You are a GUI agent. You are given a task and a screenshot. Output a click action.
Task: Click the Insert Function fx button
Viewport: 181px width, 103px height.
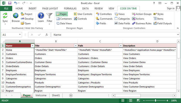pyautogui.click(x=47, y=35)
